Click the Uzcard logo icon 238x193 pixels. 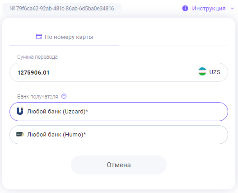point(20,111)
